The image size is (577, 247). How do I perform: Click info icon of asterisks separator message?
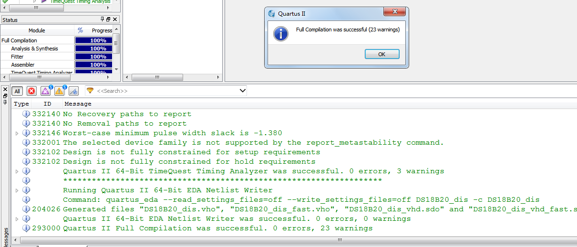[27, 181]
